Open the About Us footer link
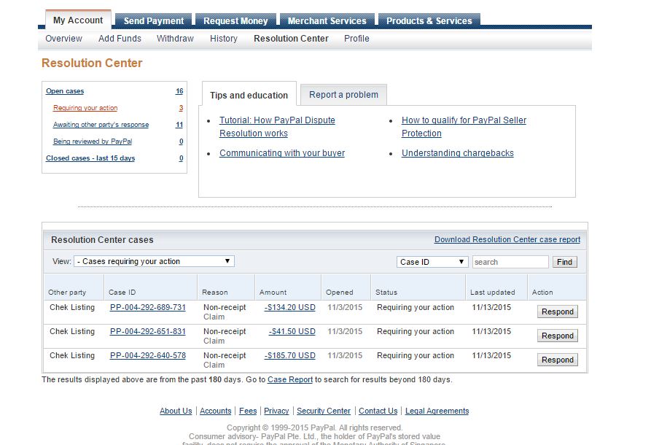 click(x=176, y=411)
